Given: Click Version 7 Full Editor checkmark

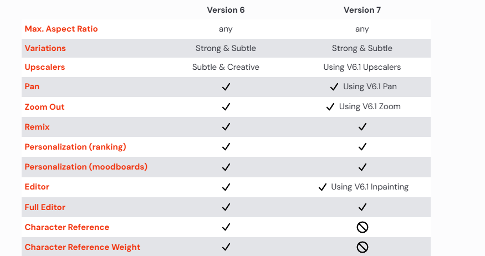Looking at the screenshot, I should point(363,207).
